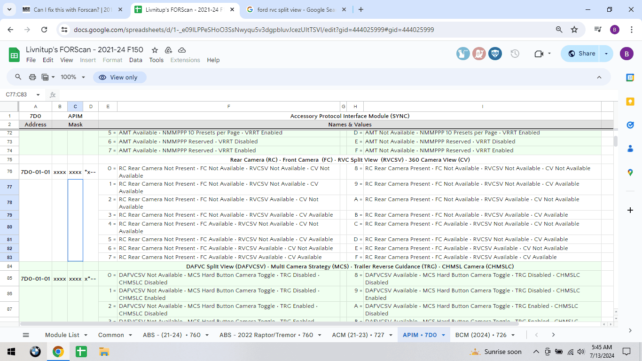Click the filter views table icon
Image resolution: width=642 pixels, height=361 pixels.
[46, 77]
